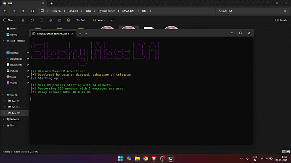Viewport: 291px width, 163px height.
Task: Open Google Chrome from the taskbar
Action: coord(145,158)
